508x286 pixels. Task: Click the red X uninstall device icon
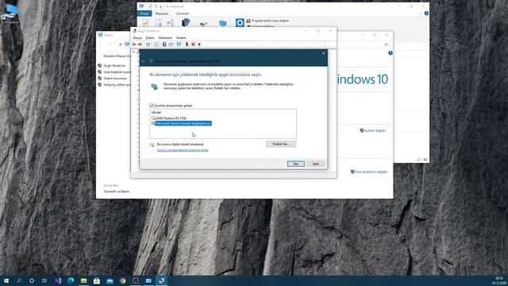[193, 44]
